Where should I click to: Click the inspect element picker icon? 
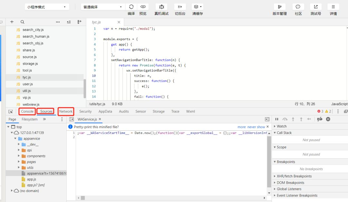pos(10,111)
